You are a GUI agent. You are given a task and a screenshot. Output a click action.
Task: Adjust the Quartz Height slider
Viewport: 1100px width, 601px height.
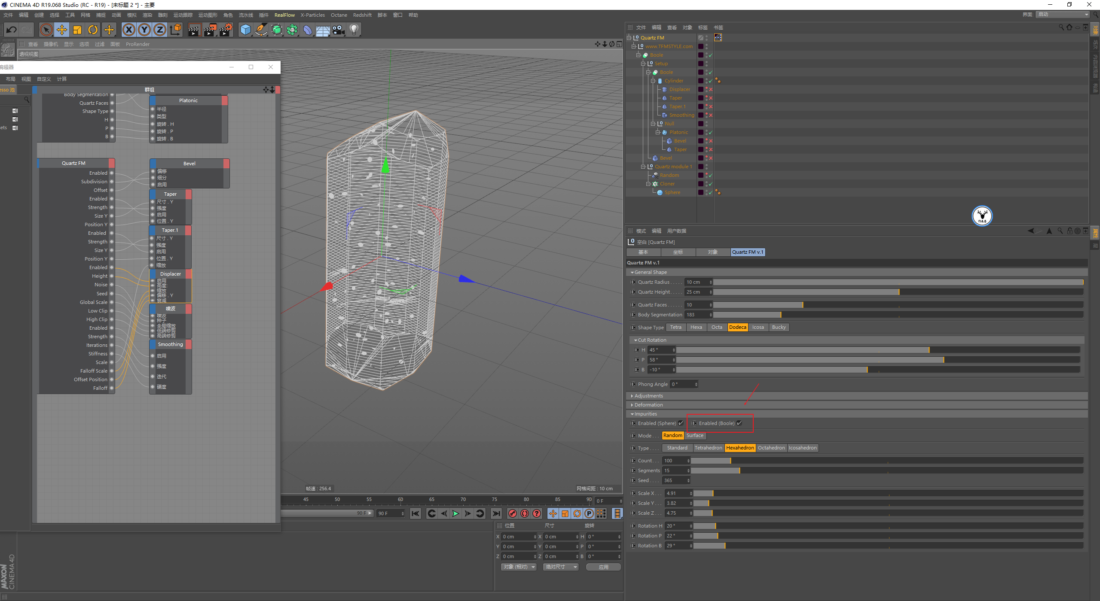click(x=898, y=292)
